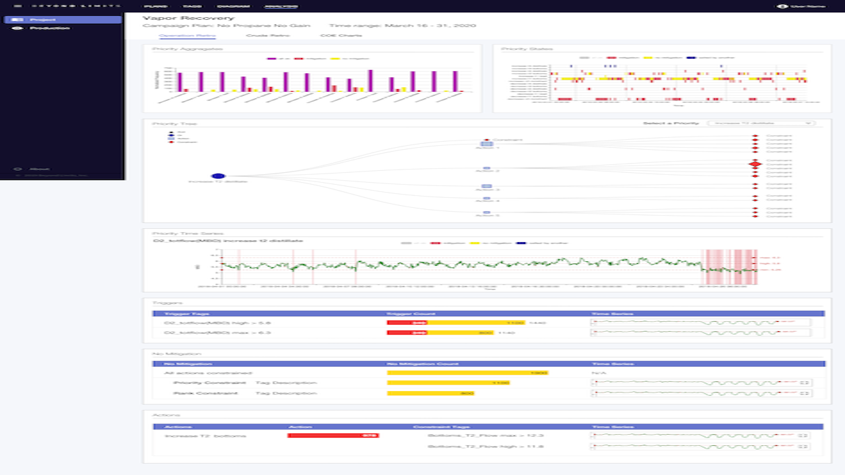Open the Plans menu in top bar
Screen dimensions: 845x475
pyautogui.click(x=155, y=6)
